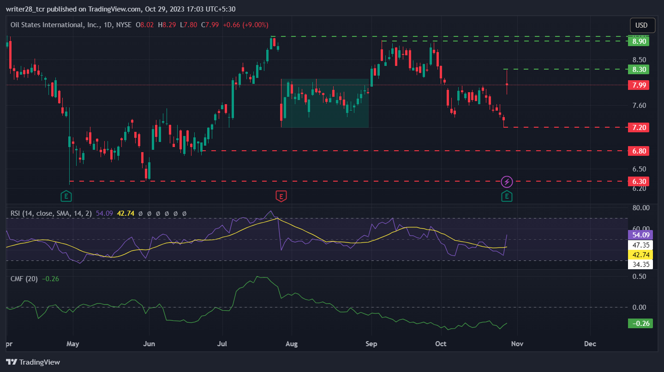Click the Nov label on time axis
Viewport: 664px width, 372px height.
point(517,344)
